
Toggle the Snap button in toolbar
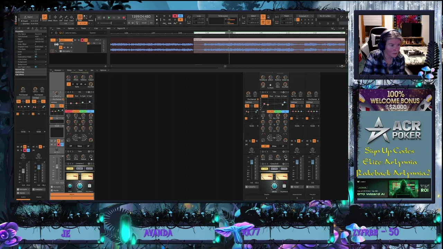[x=80, y=17]
